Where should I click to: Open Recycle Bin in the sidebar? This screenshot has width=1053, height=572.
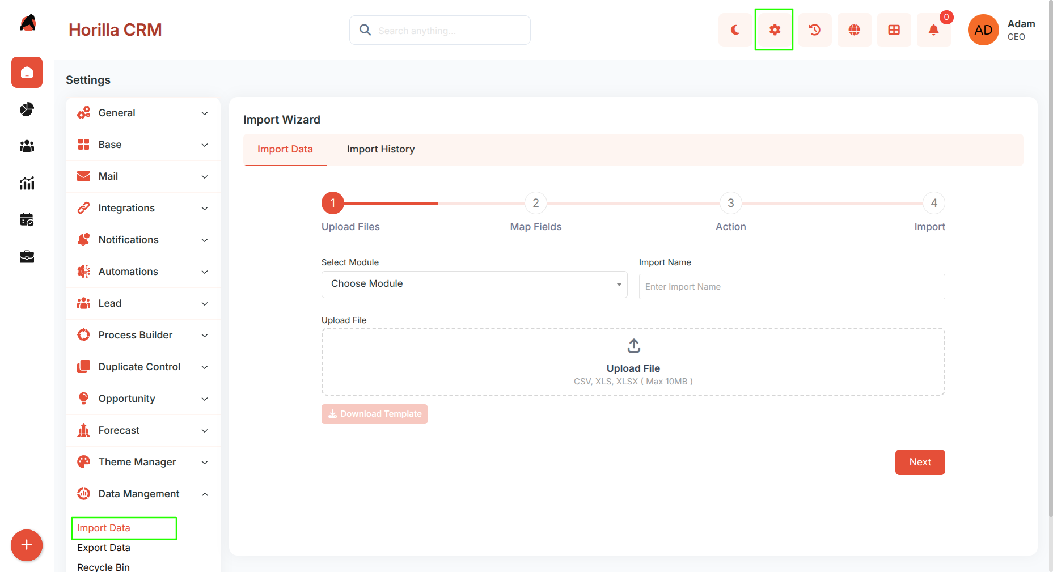pyautogui.click(x=103, y=567)
